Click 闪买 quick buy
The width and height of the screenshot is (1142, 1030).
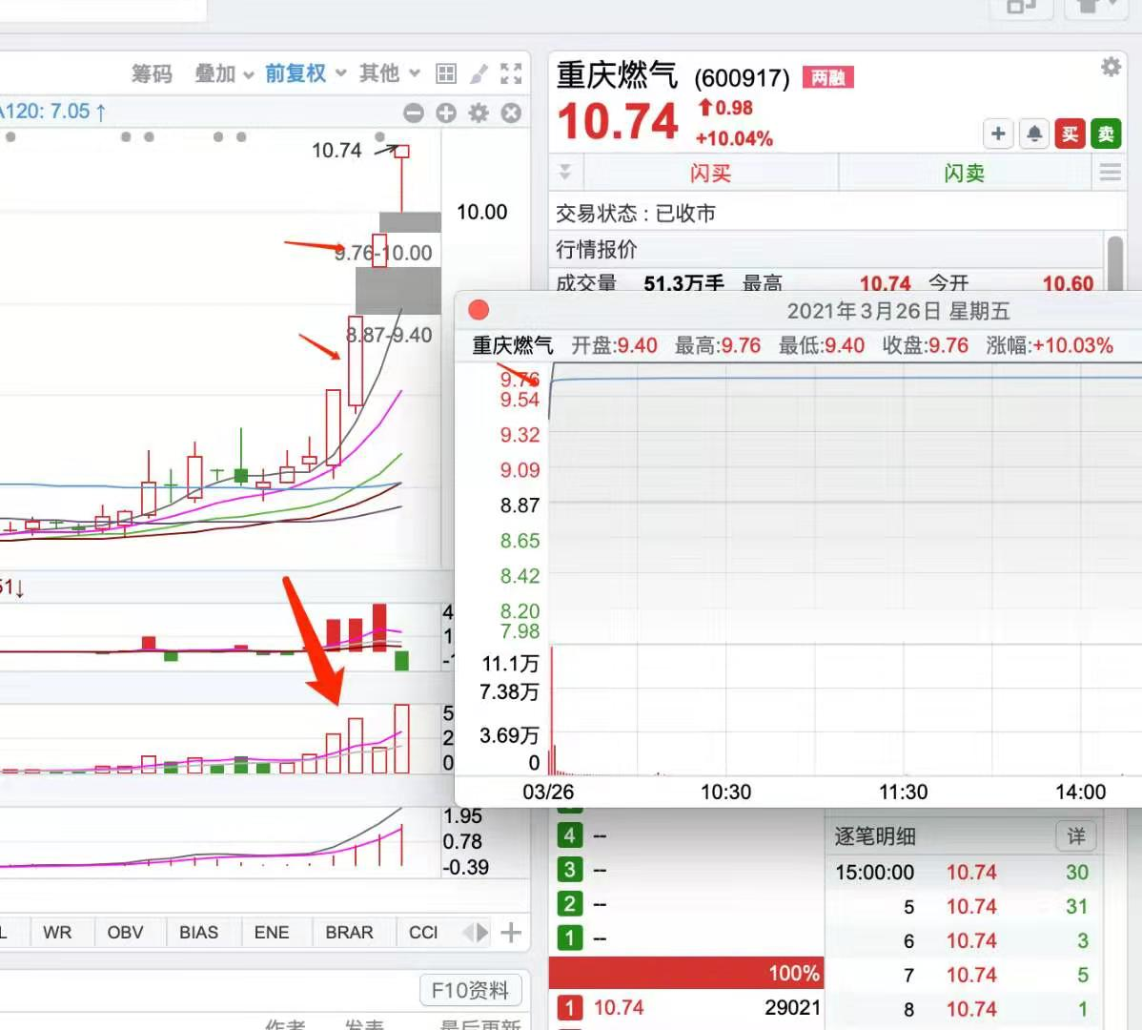(x=711, y=173)
